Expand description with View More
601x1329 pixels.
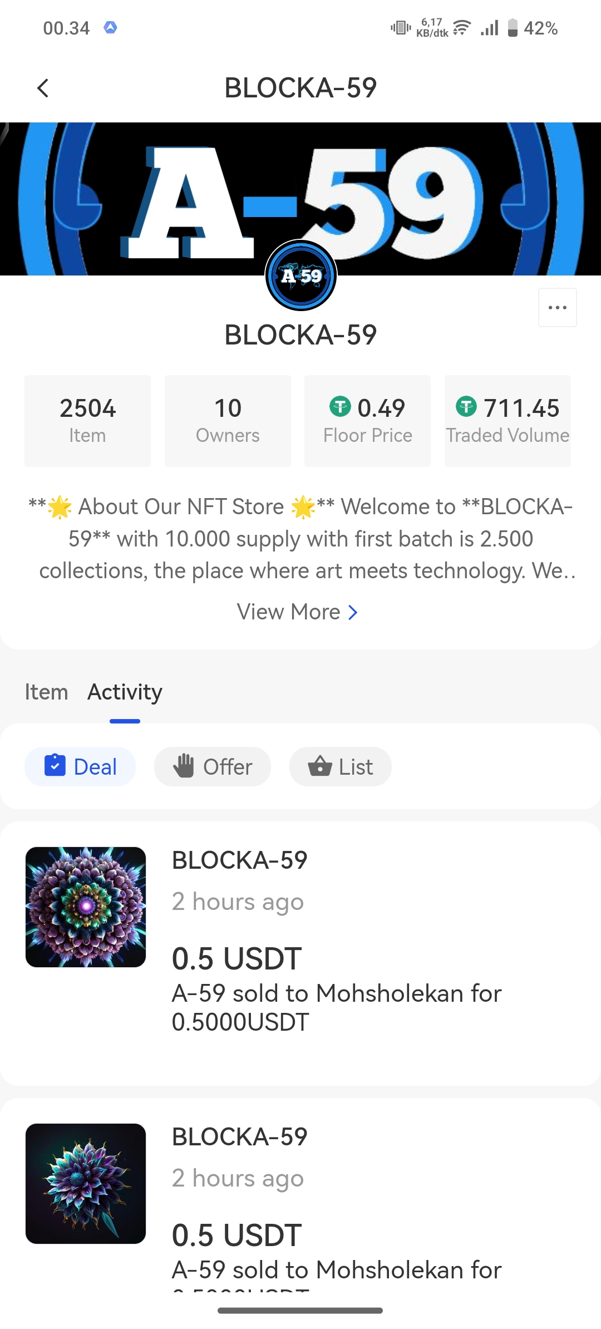coord(288,612)
